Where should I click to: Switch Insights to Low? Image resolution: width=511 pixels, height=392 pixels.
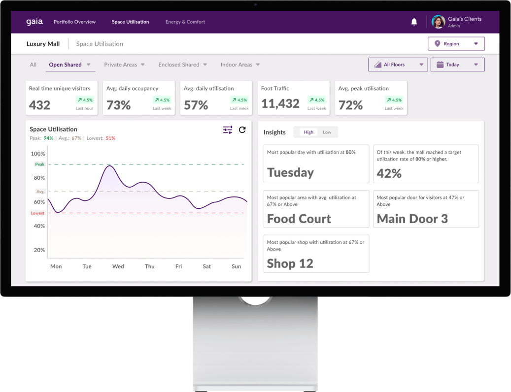pyautogui.click(x=328, y=132)
